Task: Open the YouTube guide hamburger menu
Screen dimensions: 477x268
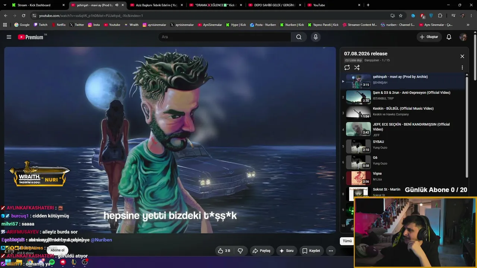Action: 9,37
